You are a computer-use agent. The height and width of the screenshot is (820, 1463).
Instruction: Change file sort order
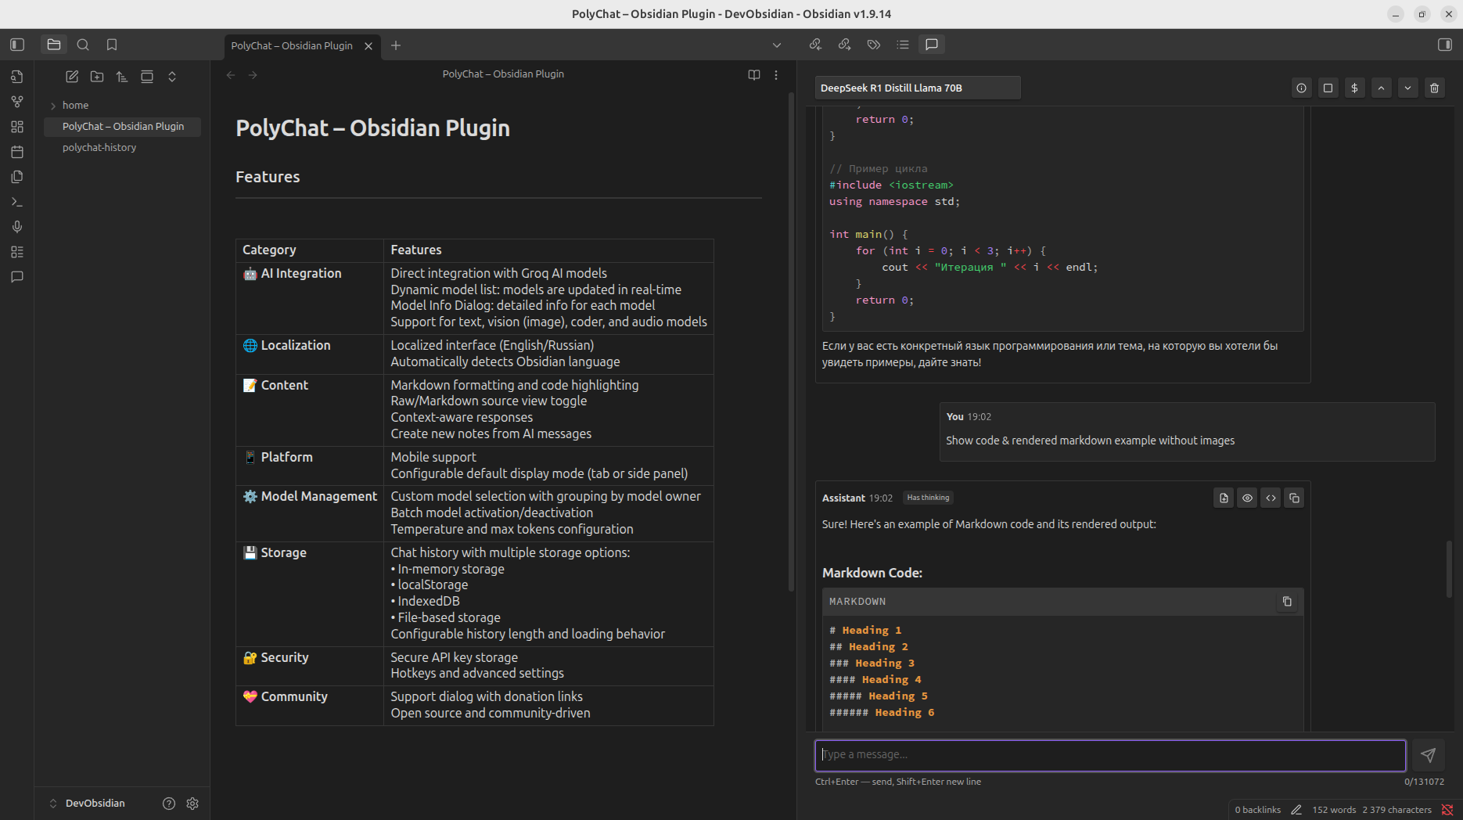click(122, 77)
